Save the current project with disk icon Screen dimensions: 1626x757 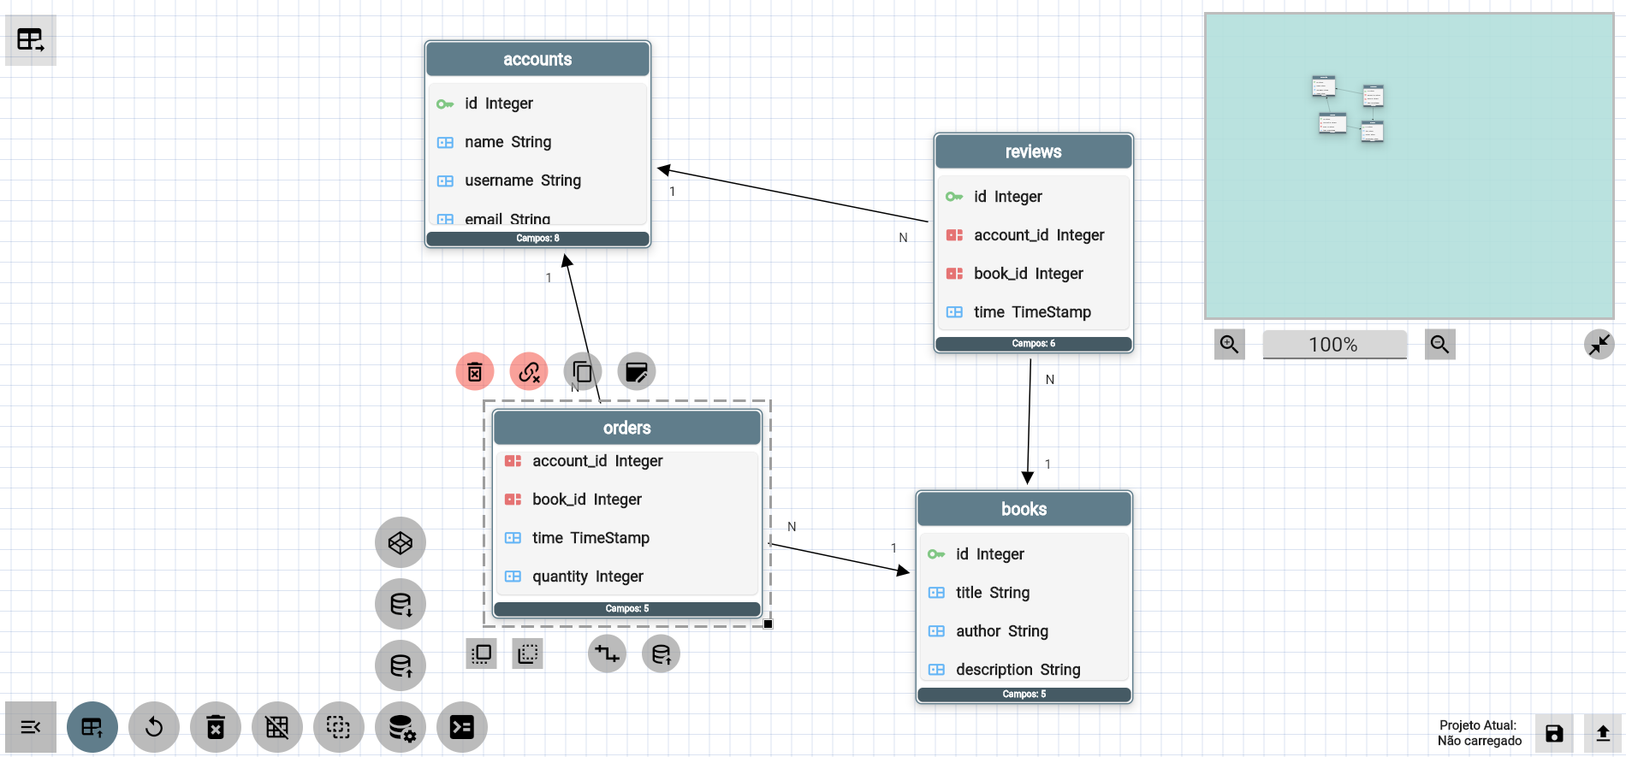(1554, 733)
